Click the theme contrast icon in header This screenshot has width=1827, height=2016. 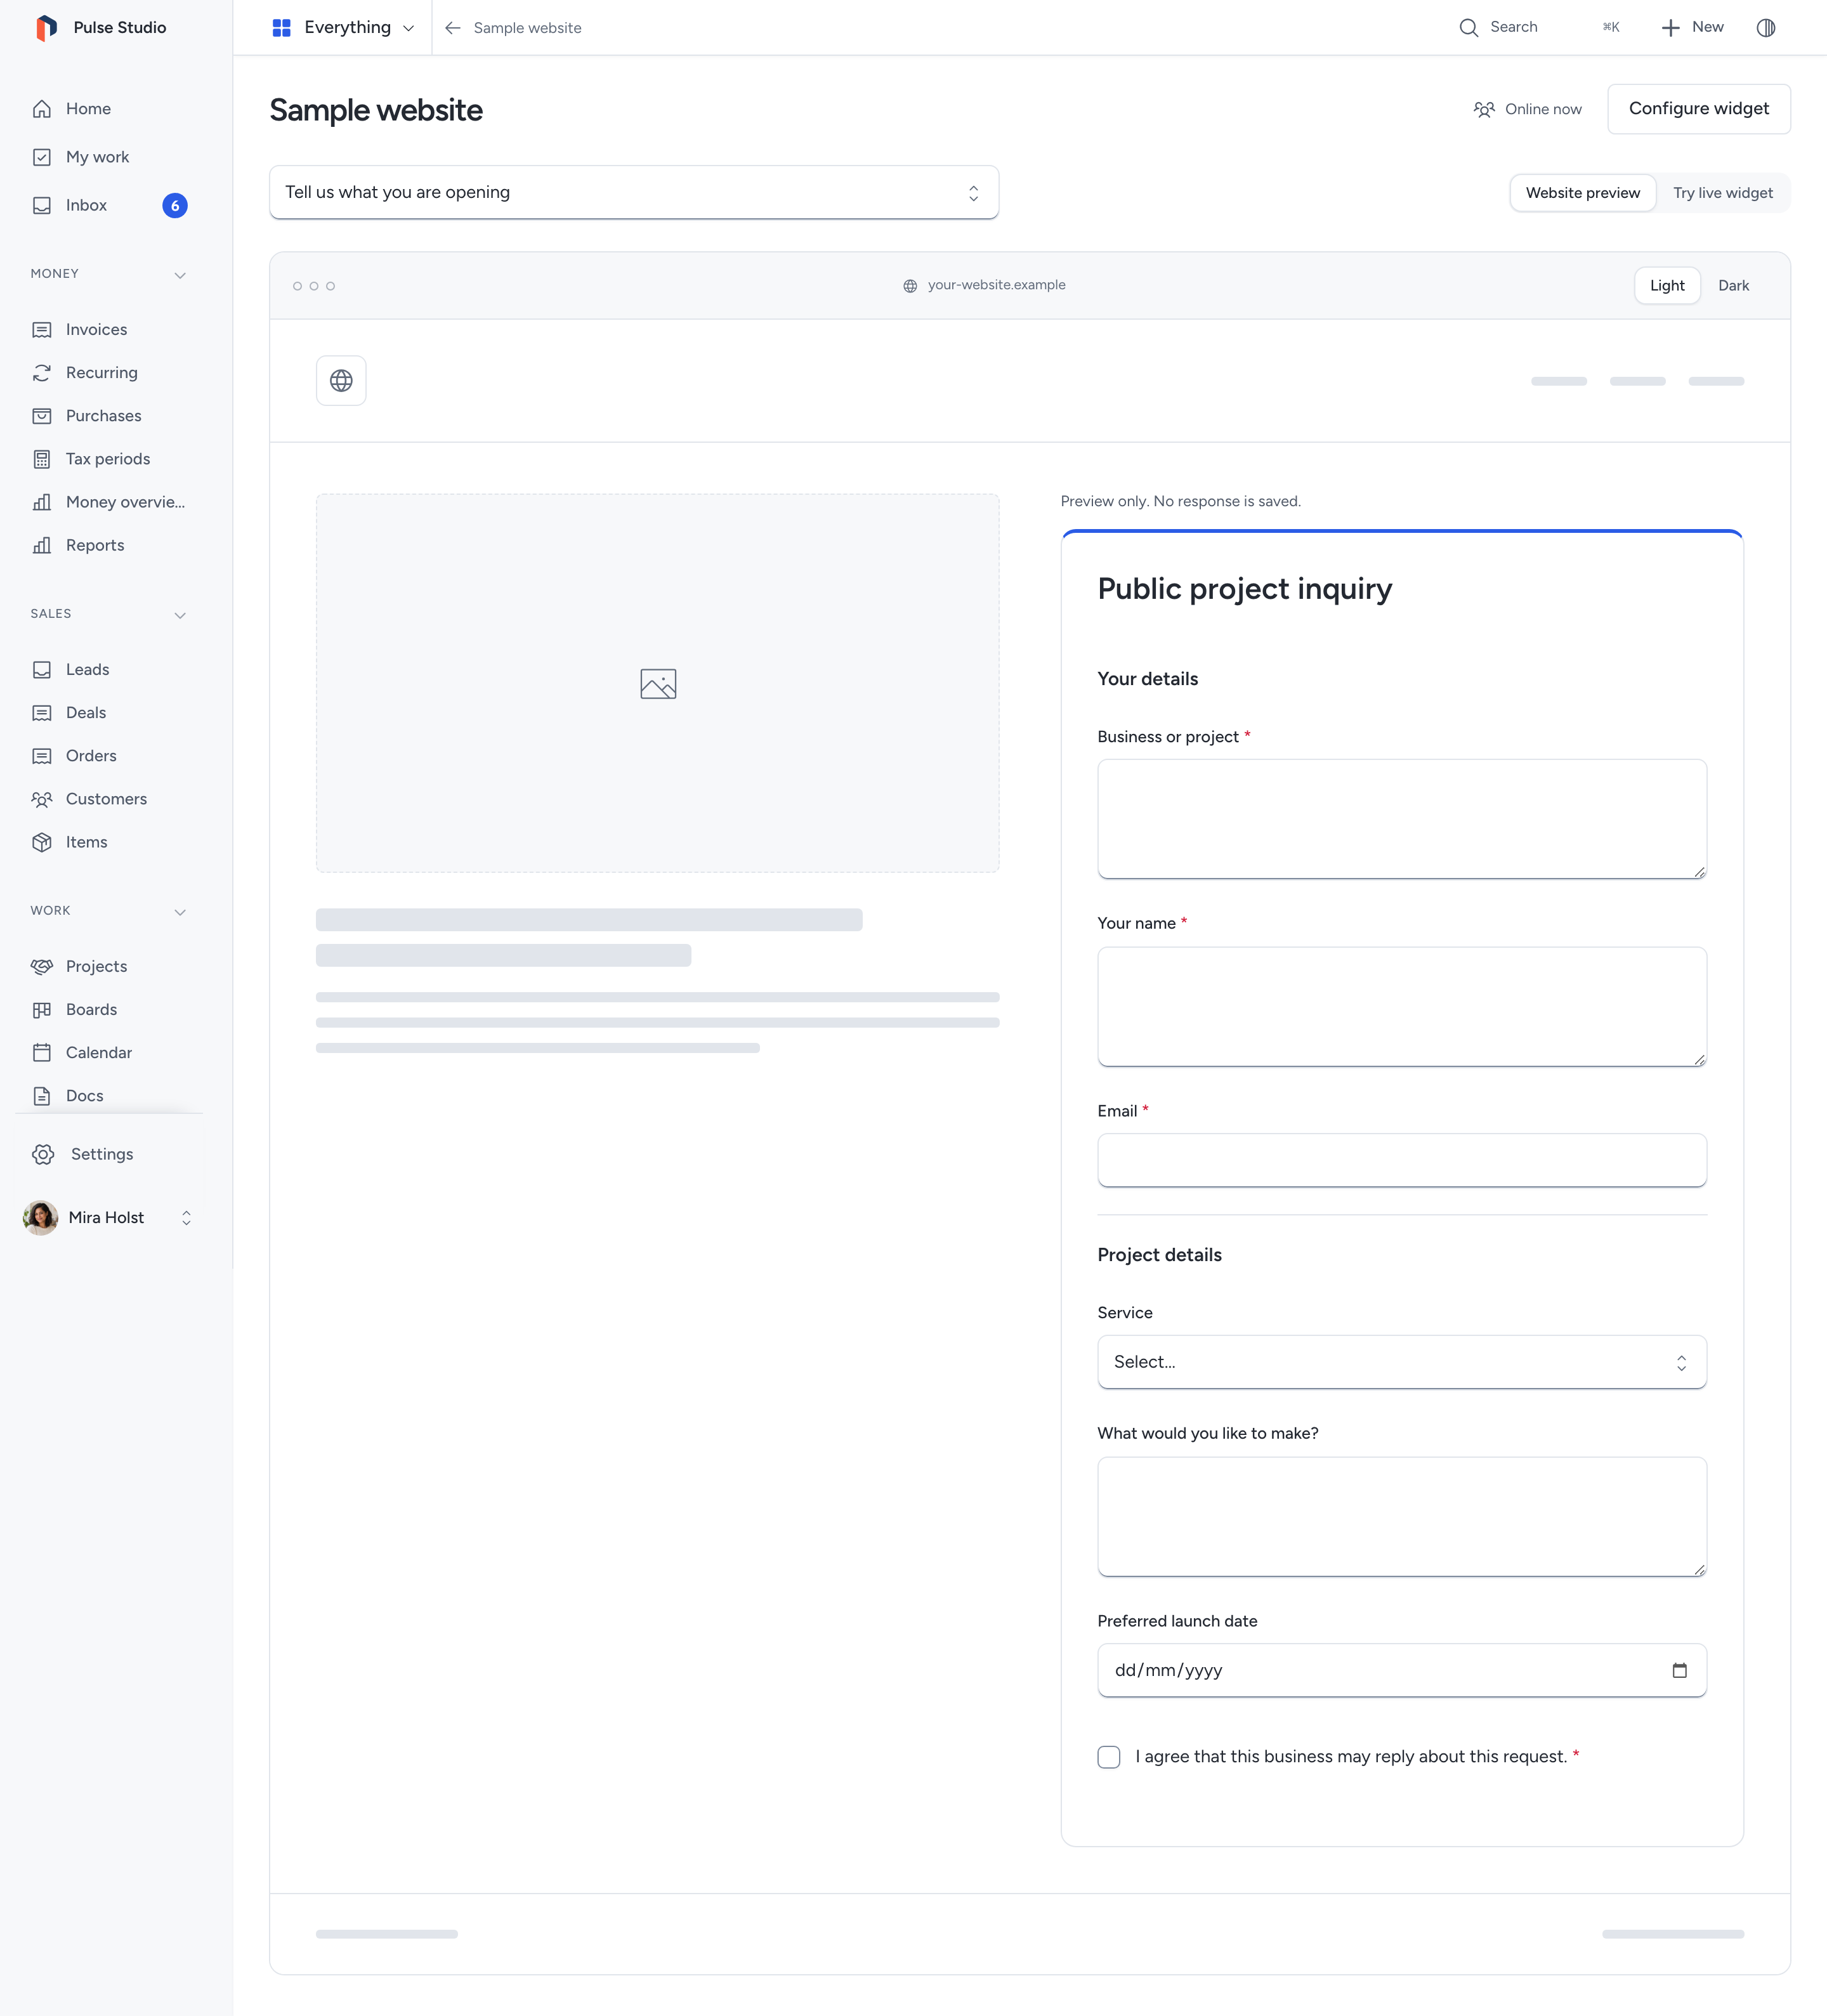pos(1766,28)
